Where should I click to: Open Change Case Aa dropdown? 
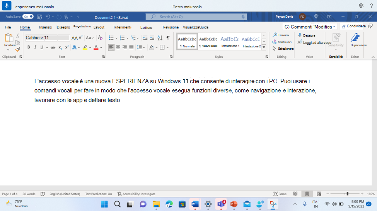tap(90, 38)
